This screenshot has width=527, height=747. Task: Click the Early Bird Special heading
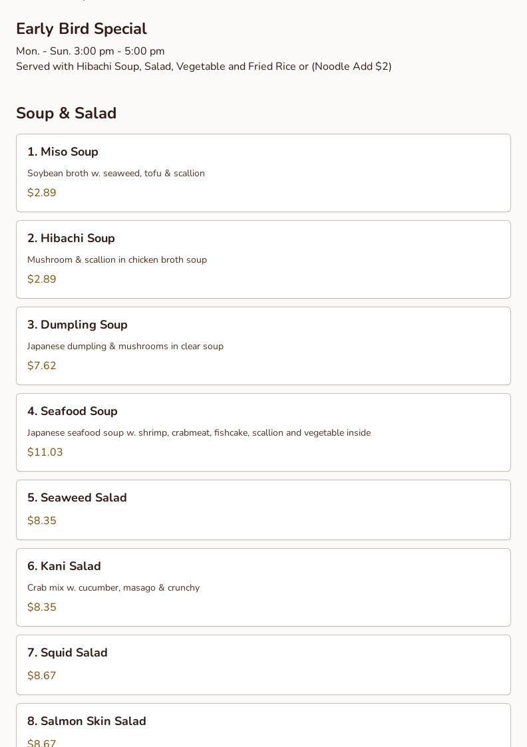81,29
